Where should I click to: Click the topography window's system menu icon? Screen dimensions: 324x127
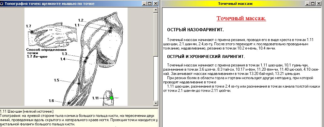coord(1,4)
